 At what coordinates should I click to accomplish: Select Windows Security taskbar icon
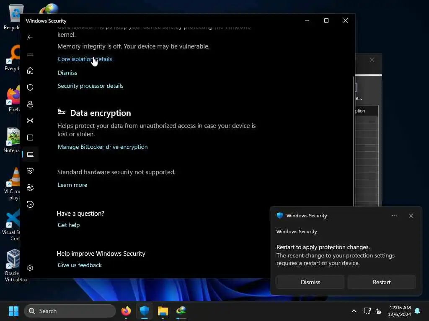point(145,311)
